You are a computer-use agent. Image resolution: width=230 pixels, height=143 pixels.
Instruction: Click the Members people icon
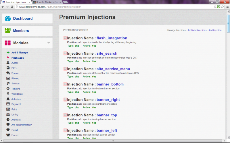(x=8, y=31)
